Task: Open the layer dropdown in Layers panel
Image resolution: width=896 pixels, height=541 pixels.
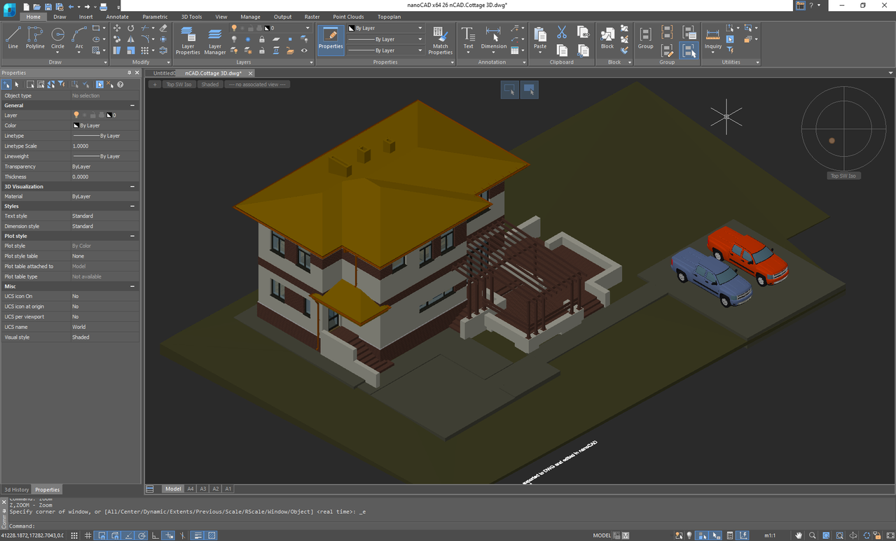Action: (x=307, y=28)
